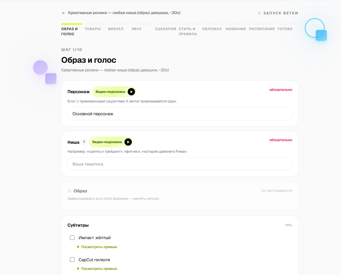Click the Видео-подсказка label for Персонаж
Image resolution: width=341 pixels, height=275 pixels.
pyautogui.click(x=110, y=92)
